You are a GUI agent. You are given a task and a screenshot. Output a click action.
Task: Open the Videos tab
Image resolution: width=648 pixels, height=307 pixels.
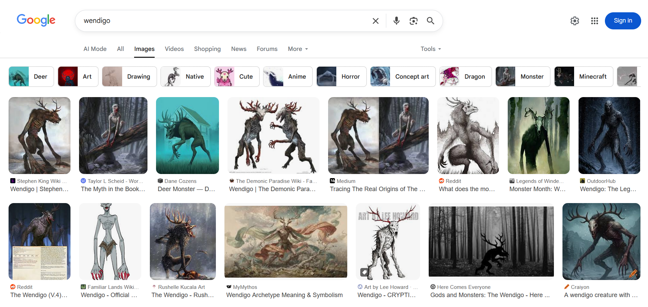(x=174, y=49)
